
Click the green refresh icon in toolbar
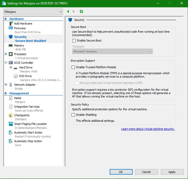pyautogui.click(x=81, y=11)
